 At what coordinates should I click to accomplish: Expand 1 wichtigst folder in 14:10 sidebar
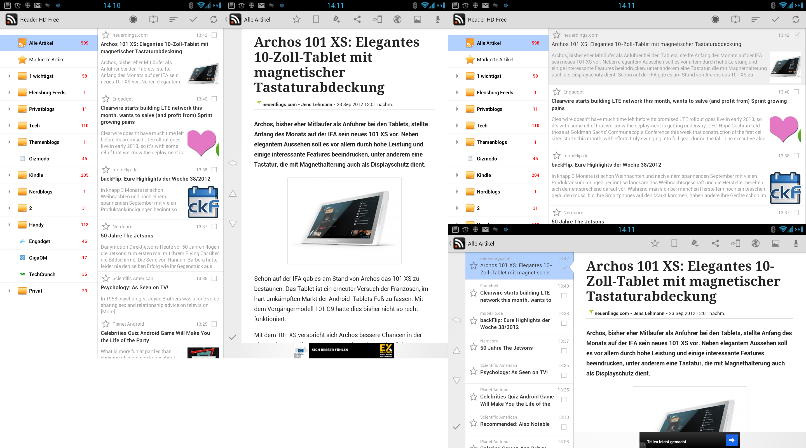(10, 76)
